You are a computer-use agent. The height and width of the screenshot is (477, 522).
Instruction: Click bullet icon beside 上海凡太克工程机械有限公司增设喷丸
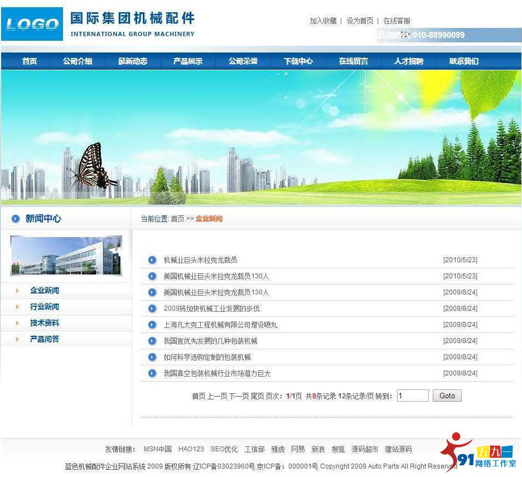[152, 325]
